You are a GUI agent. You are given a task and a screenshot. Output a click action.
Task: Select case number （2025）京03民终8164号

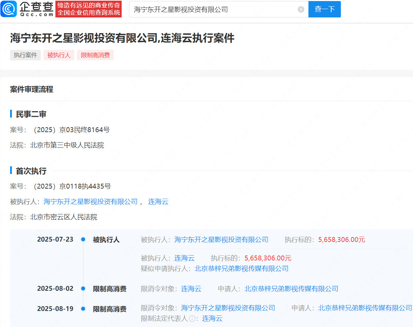[x=71, y=130]
